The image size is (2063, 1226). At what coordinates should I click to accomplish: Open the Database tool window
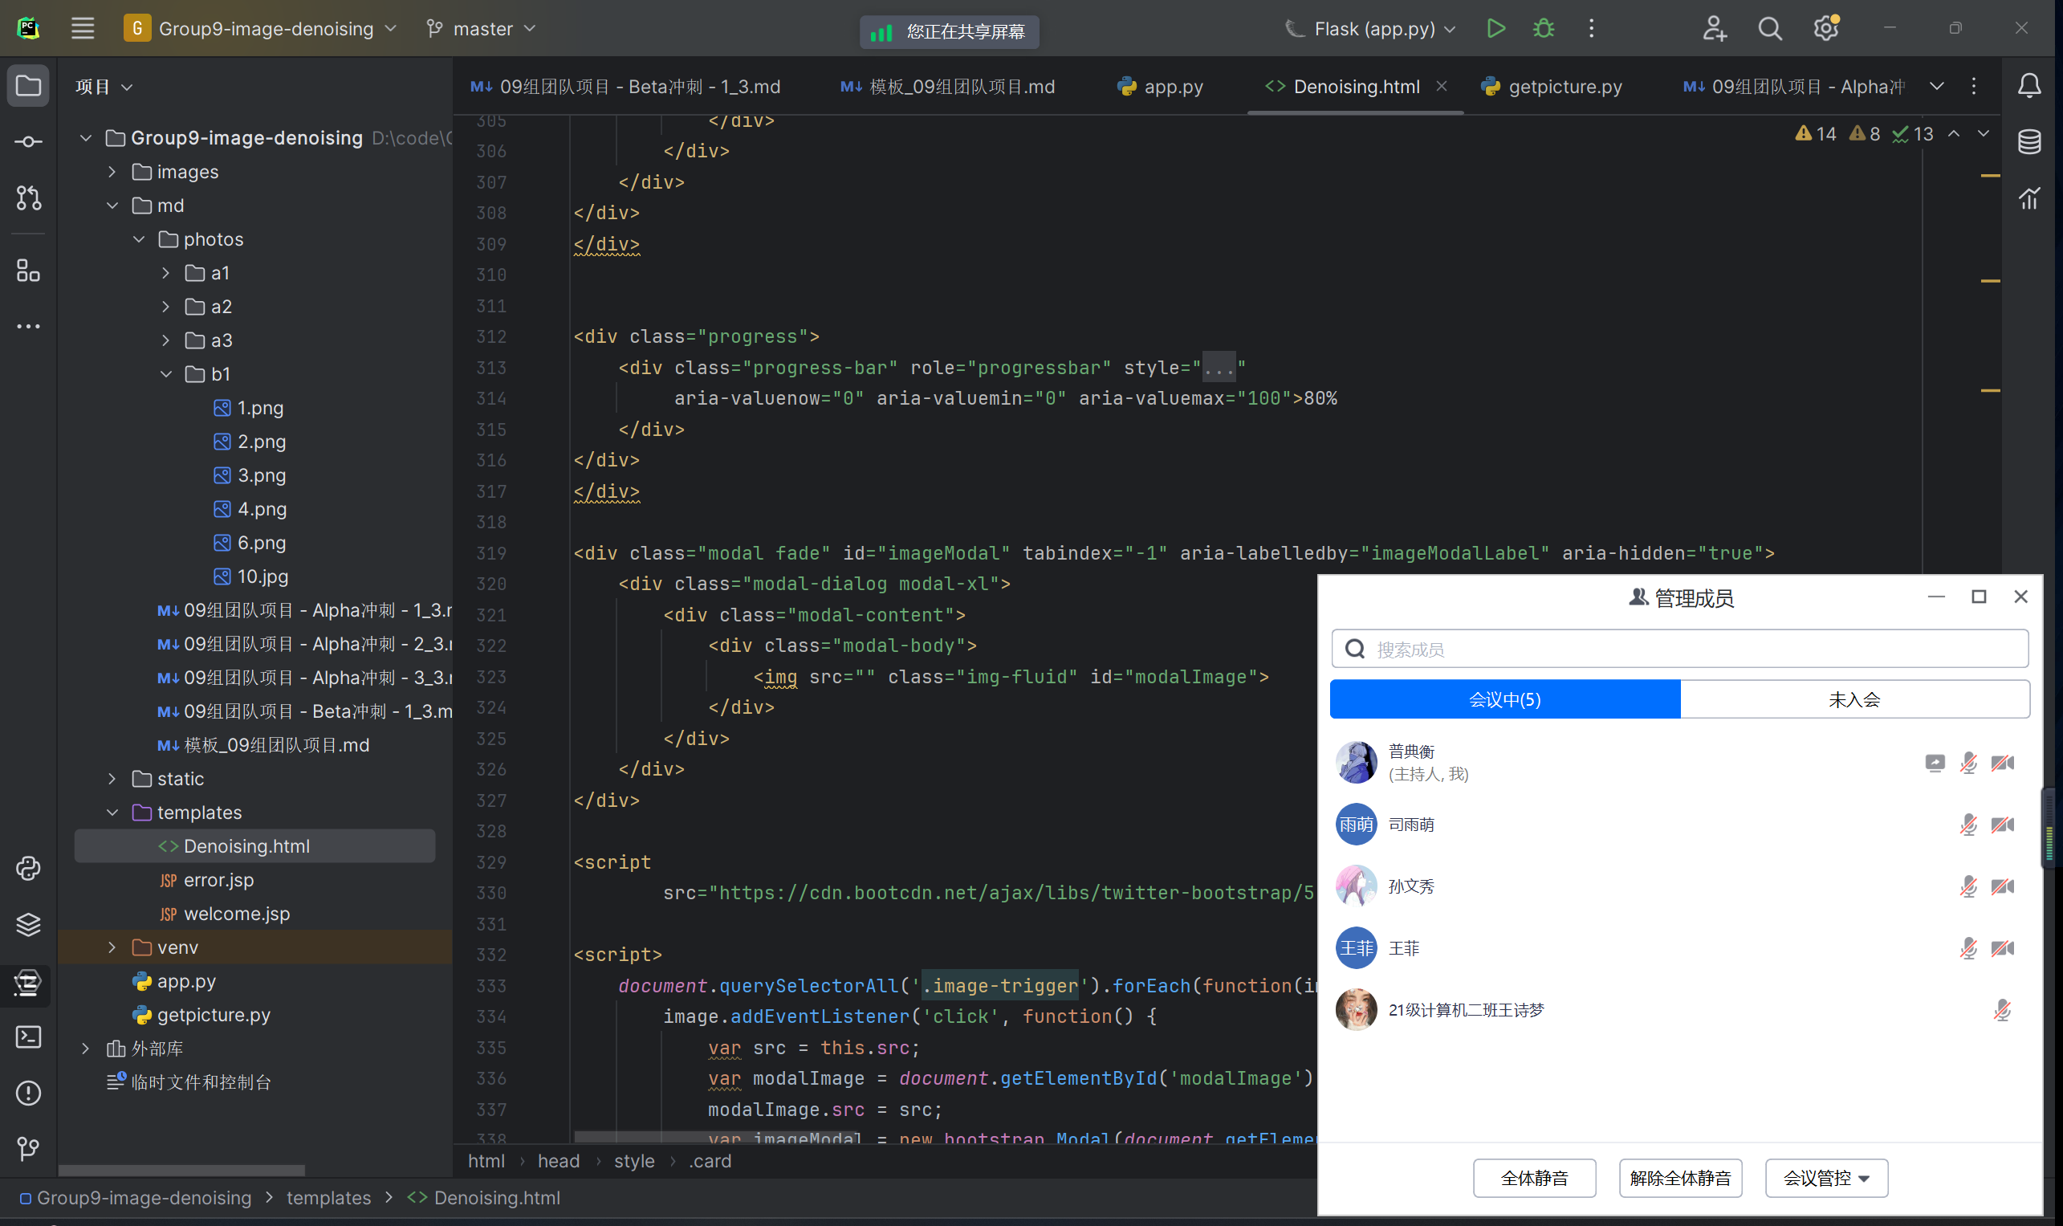[2028, 142]
